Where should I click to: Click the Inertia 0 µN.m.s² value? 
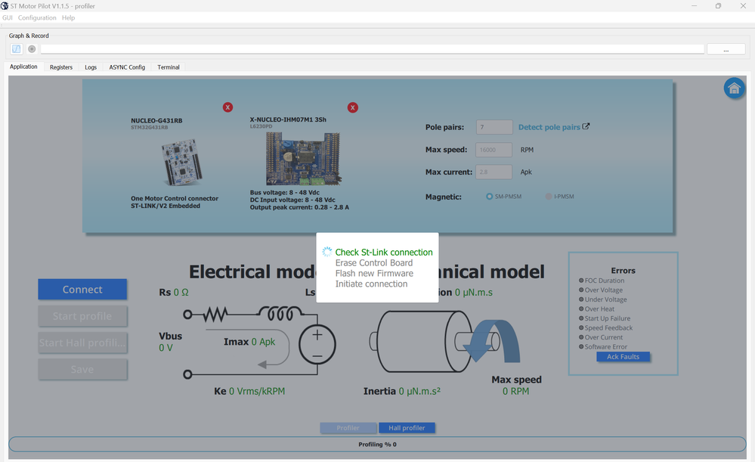(419, 391)
